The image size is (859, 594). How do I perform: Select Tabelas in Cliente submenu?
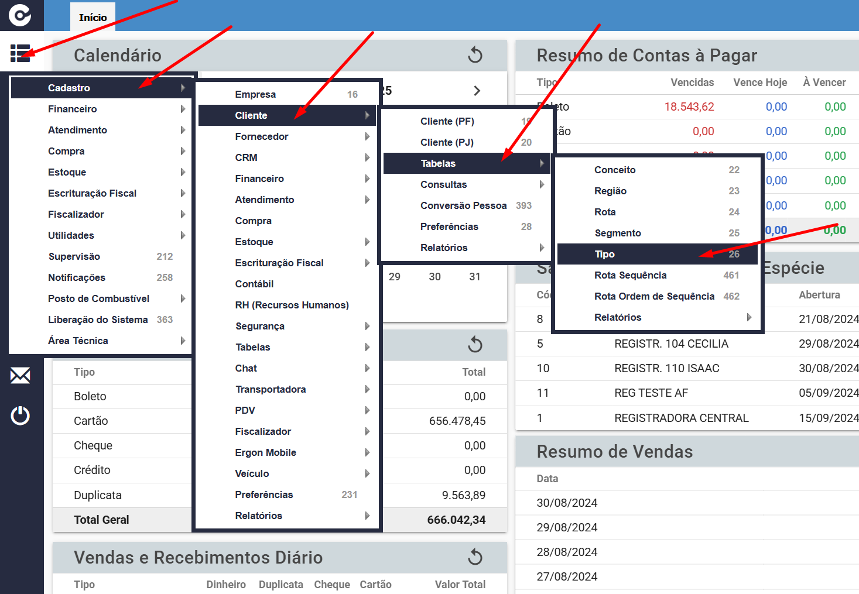pyautogui.click(x=467, y=163)
